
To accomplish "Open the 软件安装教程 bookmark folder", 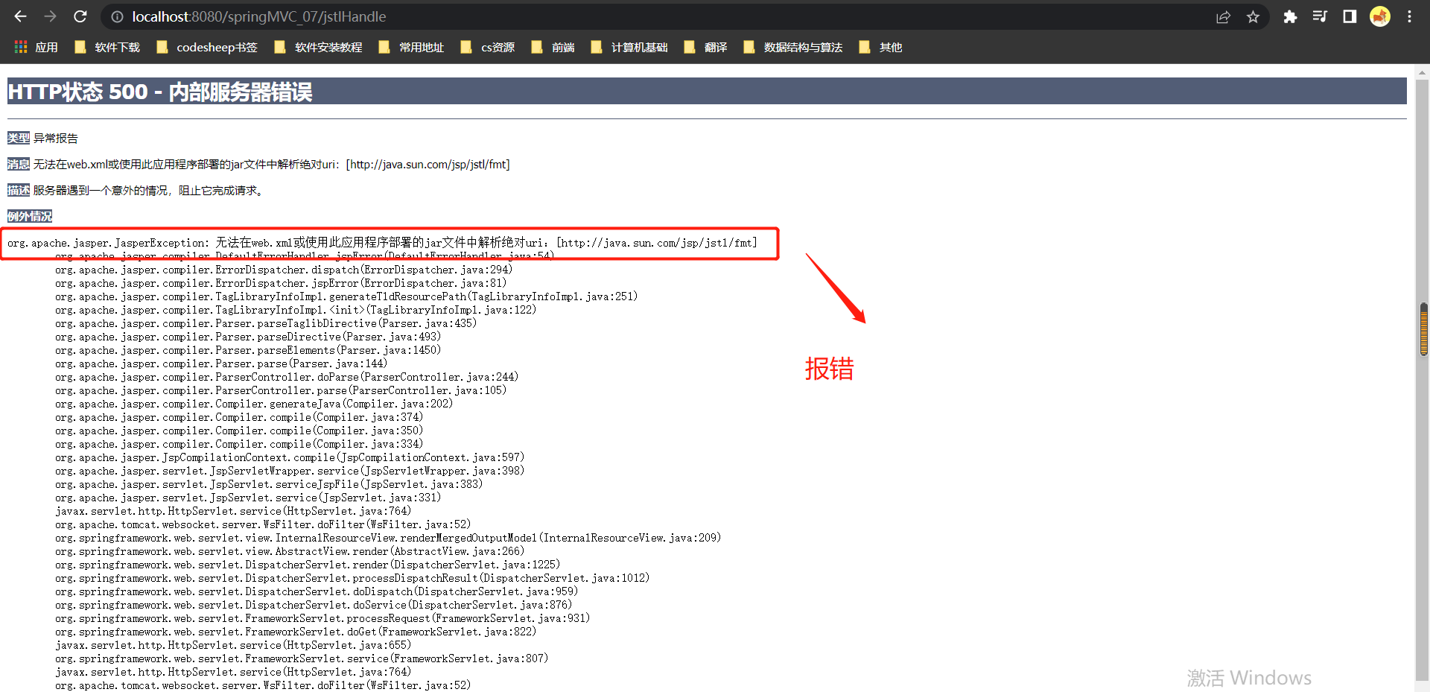I will pos(318,47).
